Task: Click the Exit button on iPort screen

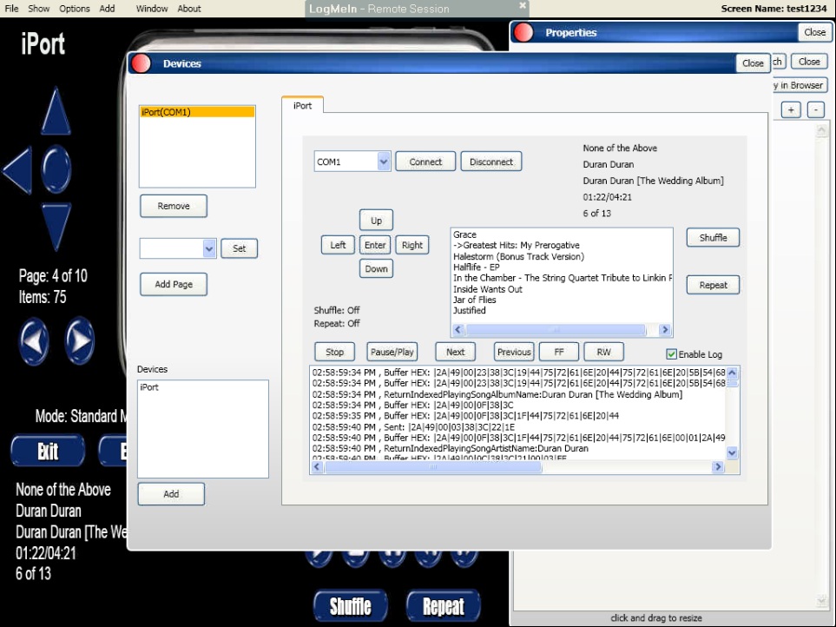Action: pyautogui.click(x=48, y=451)
